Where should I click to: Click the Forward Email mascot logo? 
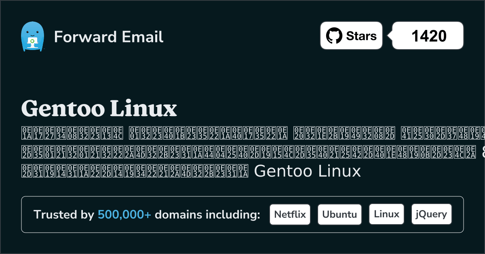(x=33, y=35)
